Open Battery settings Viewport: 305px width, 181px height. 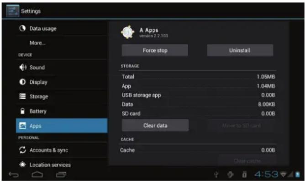(62, 111)
